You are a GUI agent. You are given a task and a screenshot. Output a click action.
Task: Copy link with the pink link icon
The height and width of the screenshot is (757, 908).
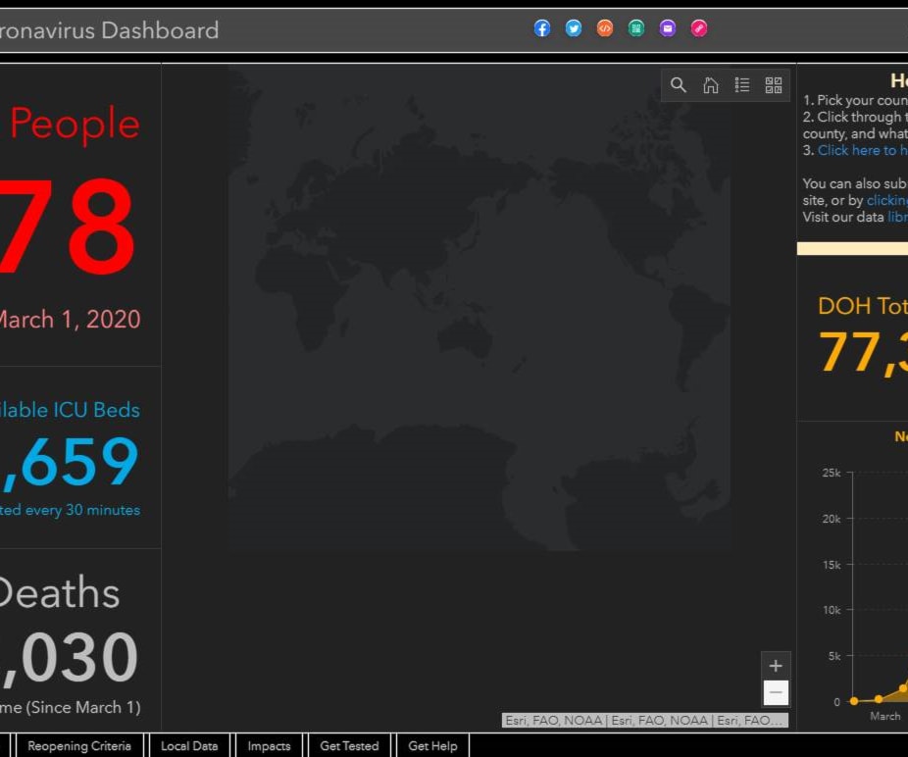point(699,28)
